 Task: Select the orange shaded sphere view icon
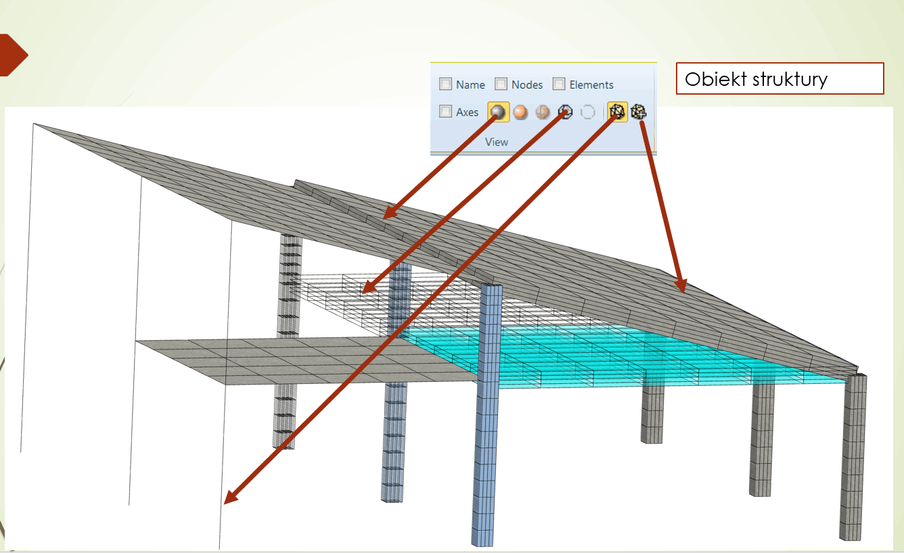coord(520,112)
